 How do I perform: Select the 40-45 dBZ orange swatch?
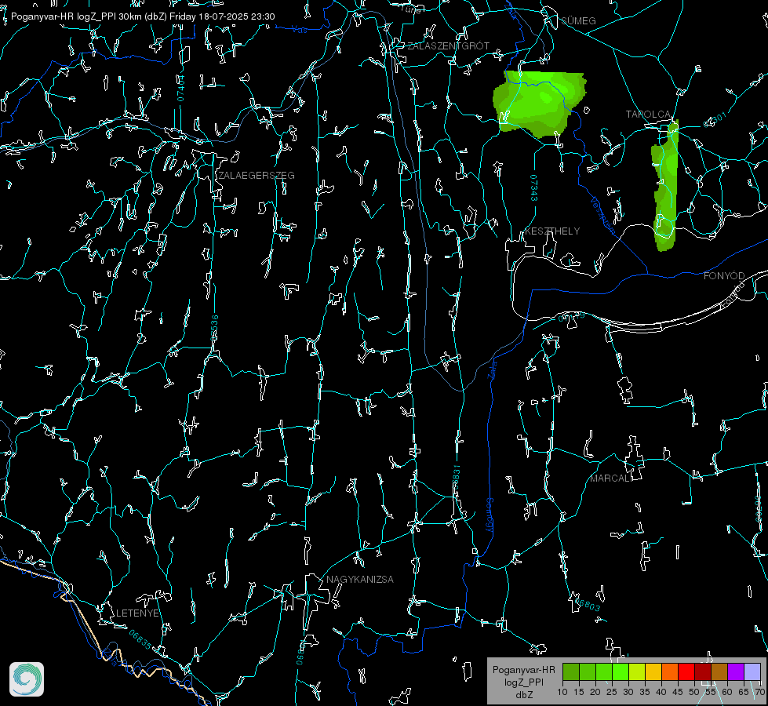(x=670, y=671)
